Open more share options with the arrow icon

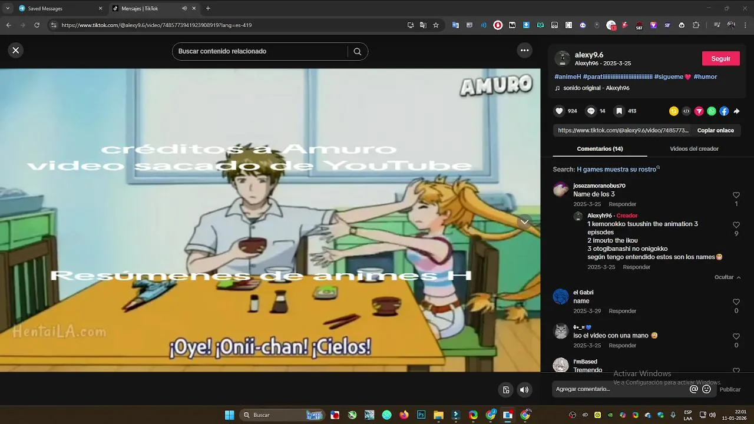tap(736, 111)
